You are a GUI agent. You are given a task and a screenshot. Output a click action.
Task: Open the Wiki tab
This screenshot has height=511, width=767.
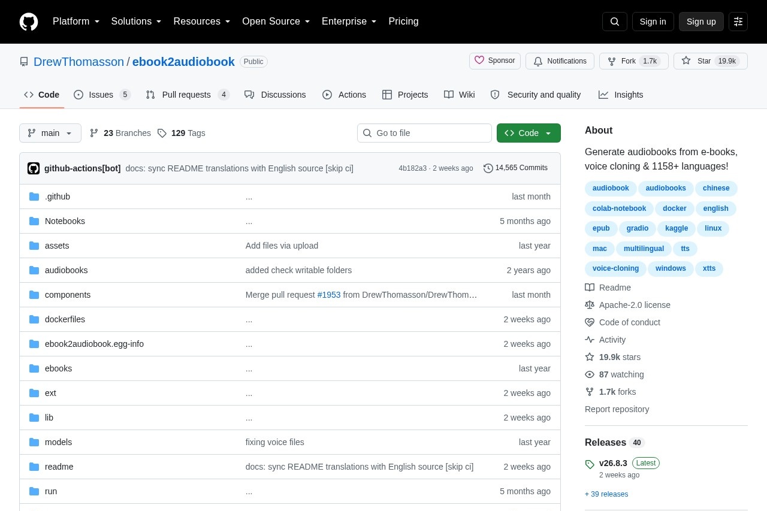click(460, 95)
